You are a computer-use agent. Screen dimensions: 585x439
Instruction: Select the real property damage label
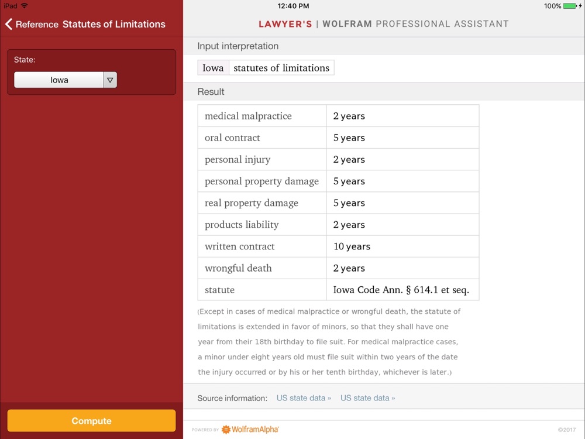(x=252, y=203)
